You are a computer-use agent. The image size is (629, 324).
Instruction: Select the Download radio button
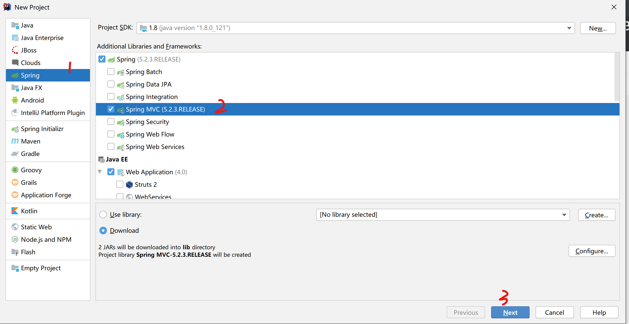tap(103, 230)
